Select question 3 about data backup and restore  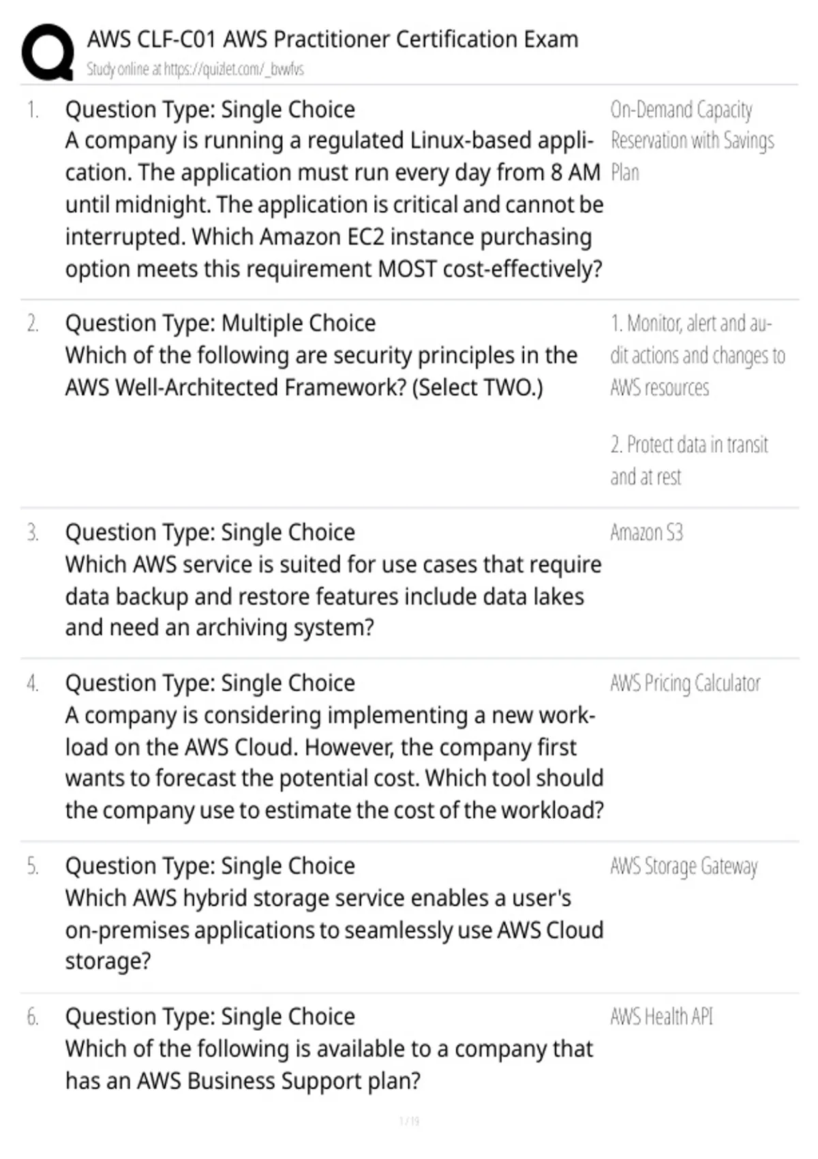pyautogui.click(x=333, y=580)
